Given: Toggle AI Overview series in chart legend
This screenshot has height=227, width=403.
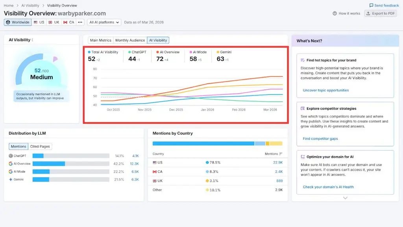Looking at the screenshot, I should pos(168,52).
